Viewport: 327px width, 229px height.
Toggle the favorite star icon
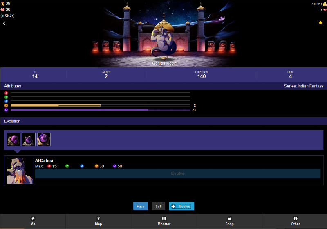pos(320,22)
